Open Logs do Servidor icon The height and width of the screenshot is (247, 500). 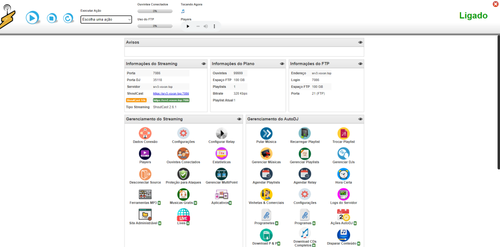coord(344,194)
